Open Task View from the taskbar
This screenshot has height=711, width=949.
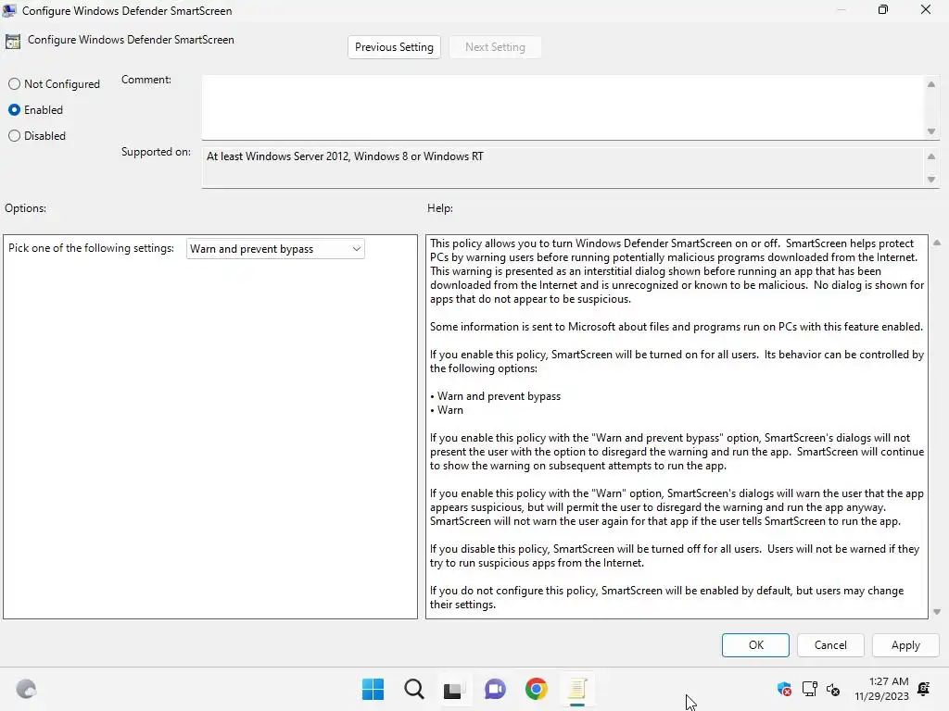pyautogui.click(x=454, y=689)
